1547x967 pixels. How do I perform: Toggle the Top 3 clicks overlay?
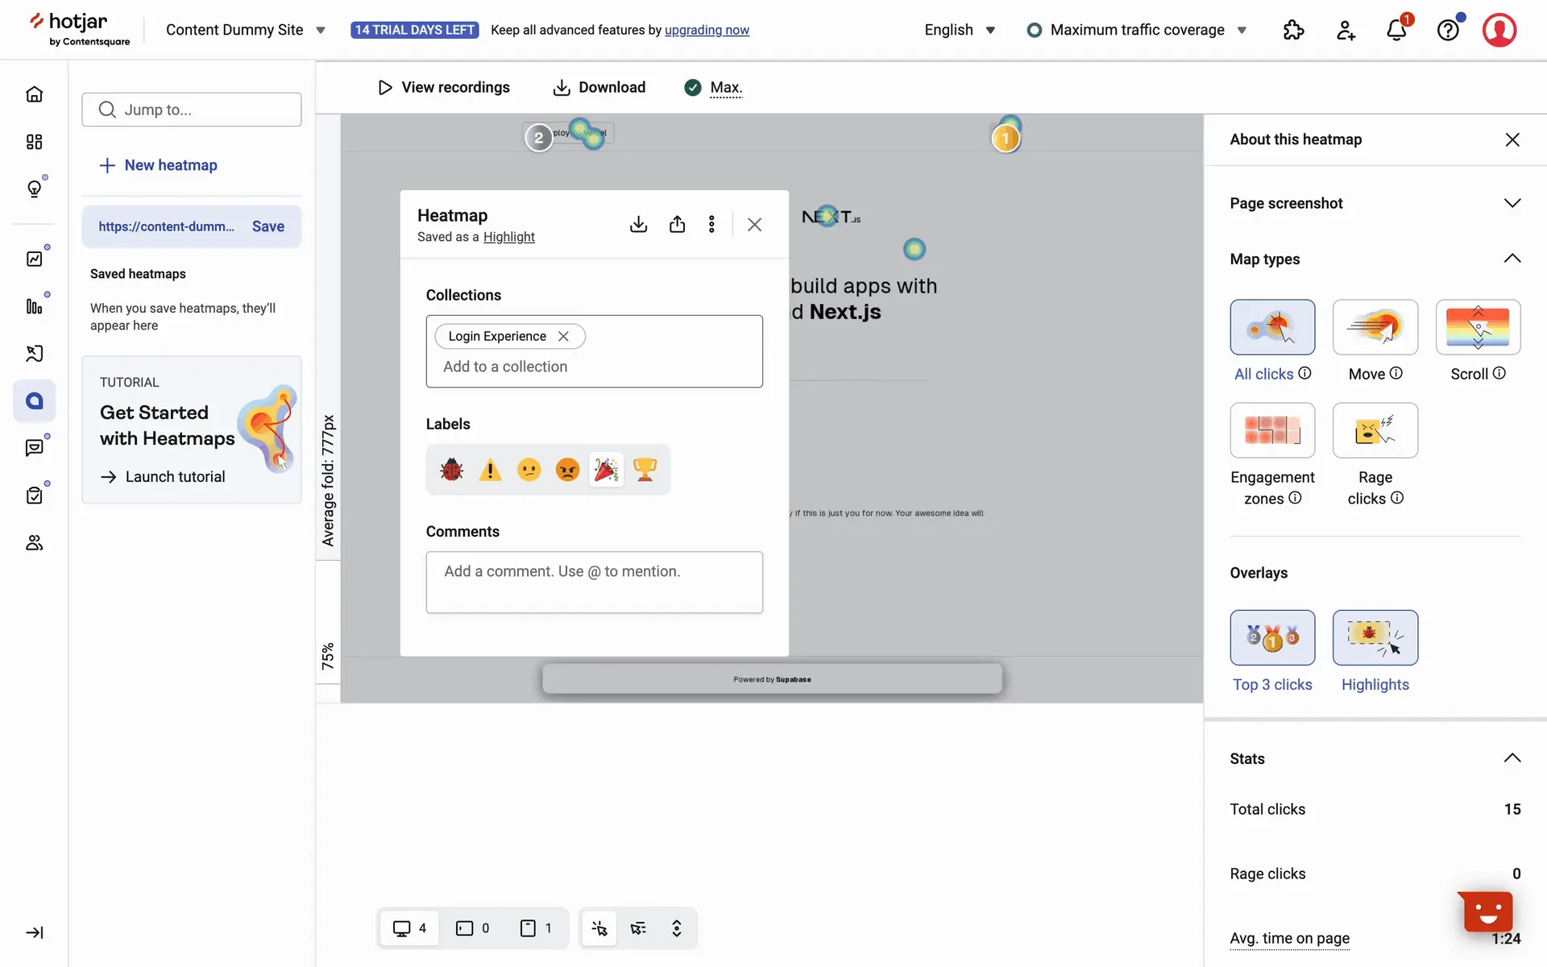click(x=1272, y=637)
